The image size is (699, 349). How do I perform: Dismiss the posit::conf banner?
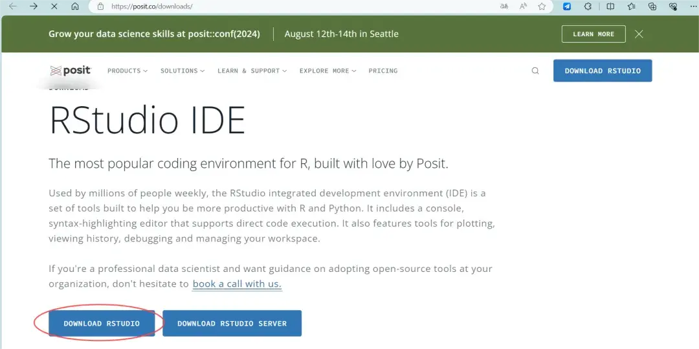[639, 34]
